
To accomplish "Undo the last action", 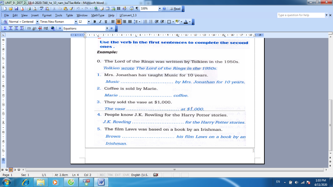I will pos(78,9).
